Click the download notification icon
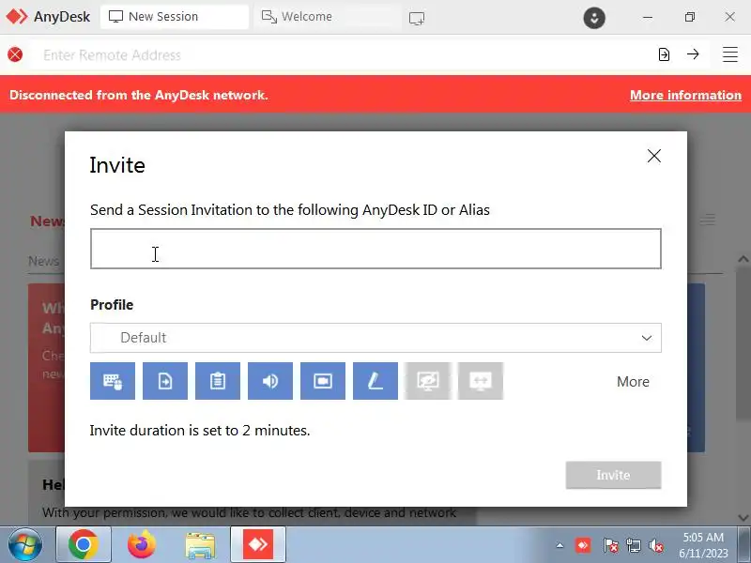The image size is (751, 563). pyautogui.click(x=594, y=18)
